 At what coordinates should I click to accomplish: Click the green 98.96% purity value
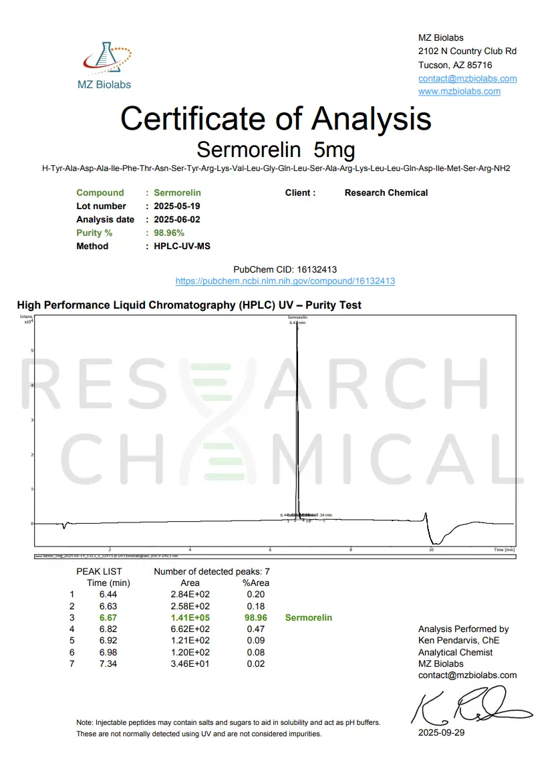pyautogui.click(x=169, y=233)
